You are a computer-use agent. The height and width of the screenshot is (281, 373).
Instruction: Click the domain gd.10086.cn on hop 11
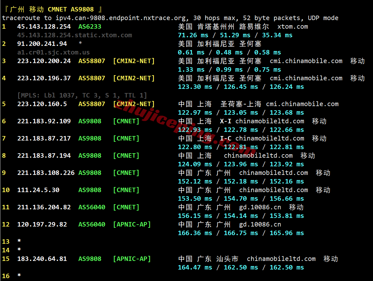click(260, 207)
